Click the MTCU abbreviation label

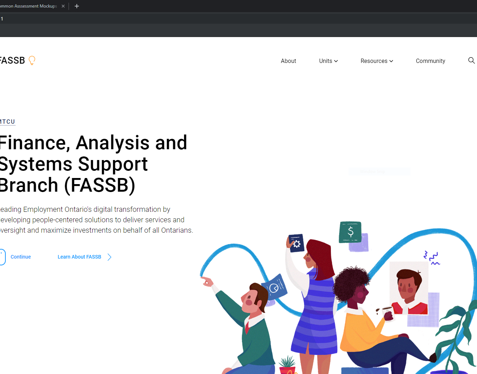pyautogui.click(x=8, y=122)
